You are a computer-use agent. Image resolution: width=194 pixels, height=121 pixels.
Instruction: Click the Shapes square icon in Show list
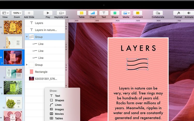[51, 100]
